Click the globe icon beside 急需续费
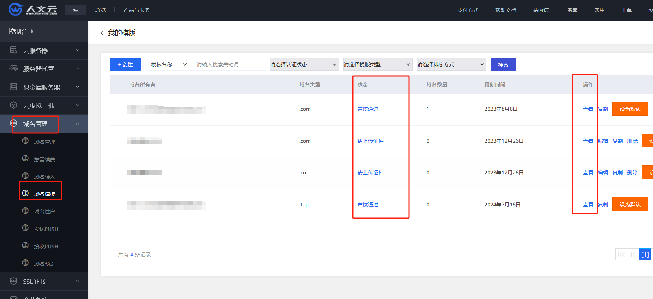This screenshot has width=653, height=299. pyautogui.click(x=26, y=158)
